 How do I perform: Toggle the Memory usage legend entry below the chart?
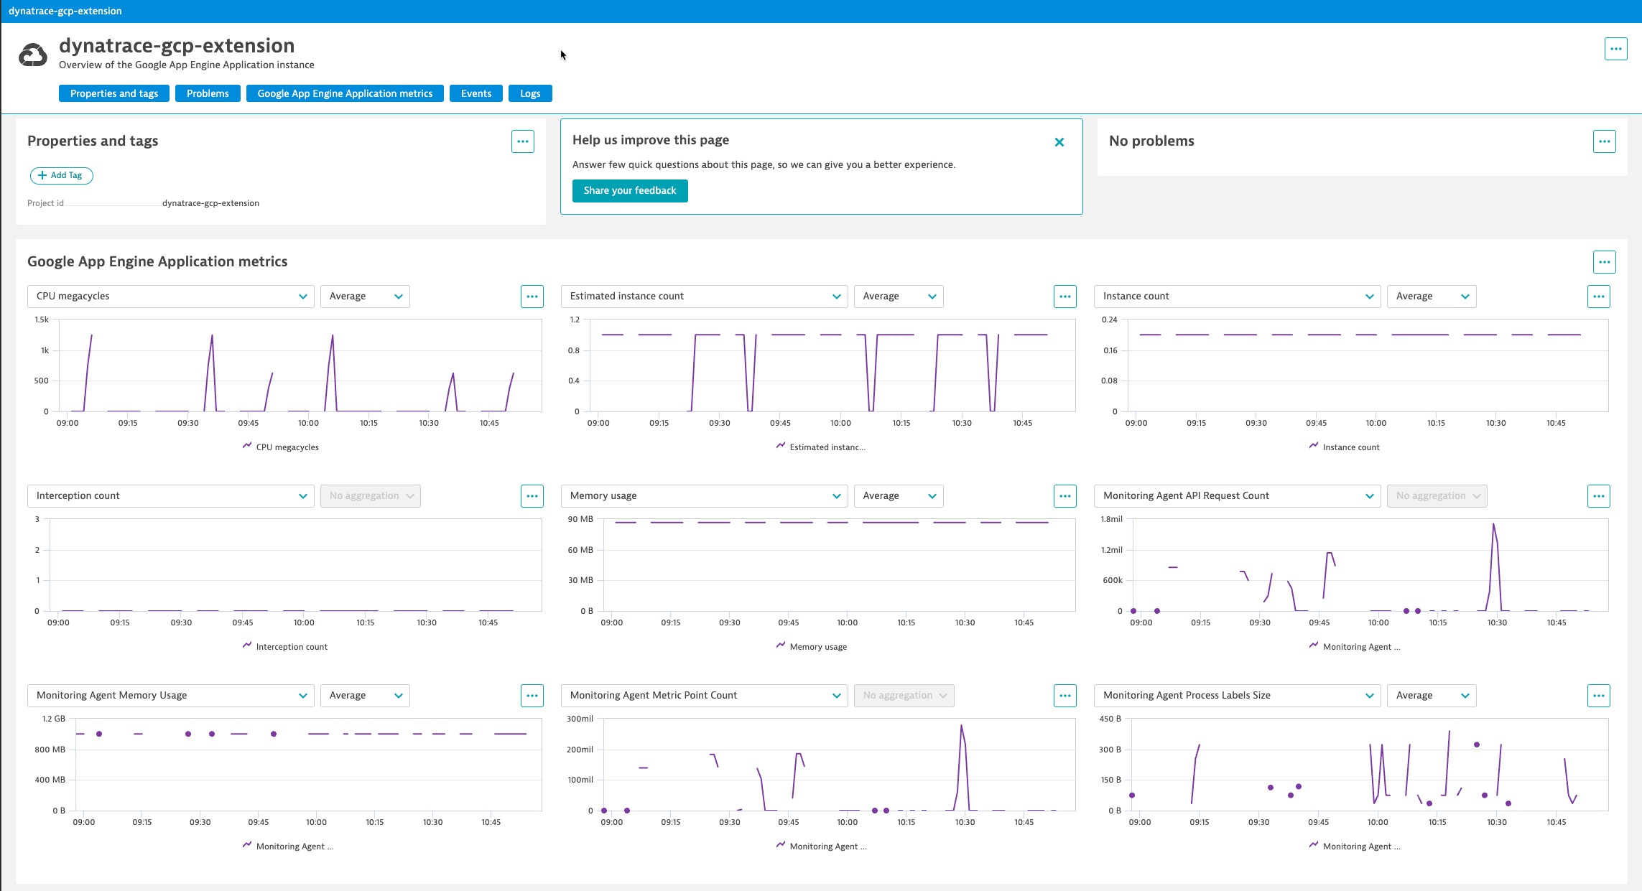(811, 646)
